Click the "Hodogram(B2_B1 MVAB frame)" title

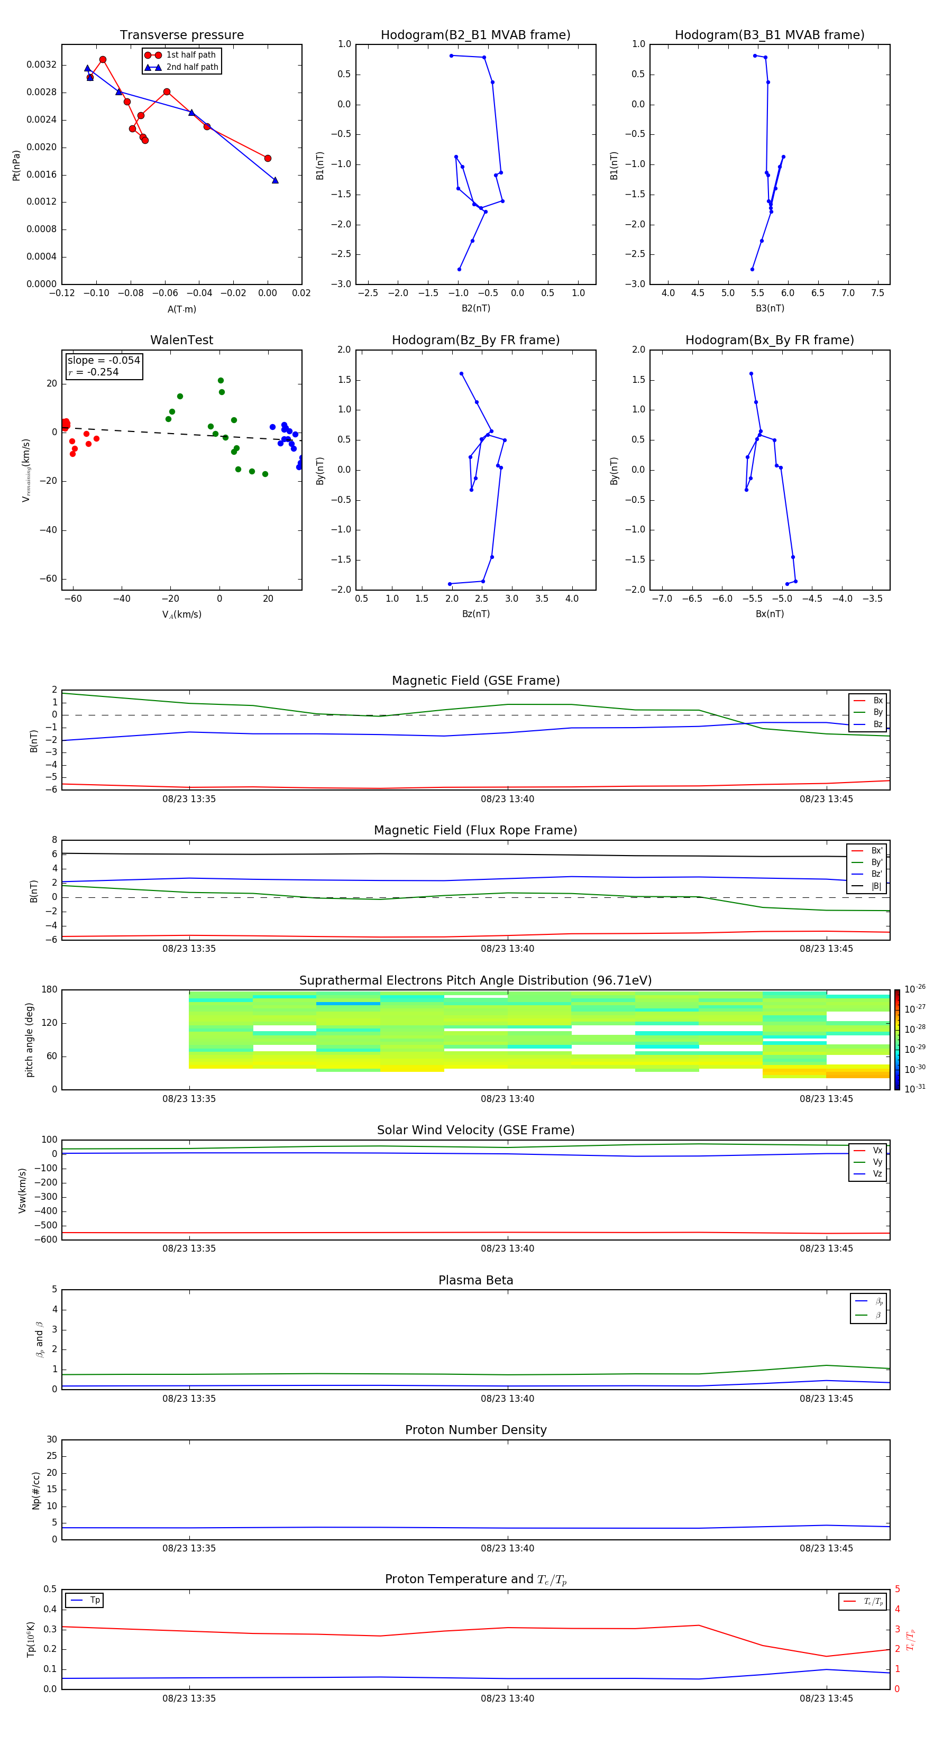point(475,35)
